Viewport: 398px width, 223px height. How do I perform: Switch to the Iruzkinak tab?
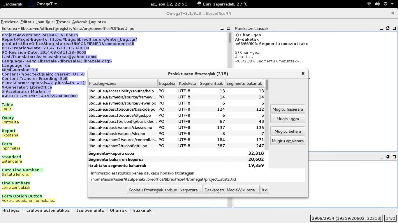click(142, 210)
